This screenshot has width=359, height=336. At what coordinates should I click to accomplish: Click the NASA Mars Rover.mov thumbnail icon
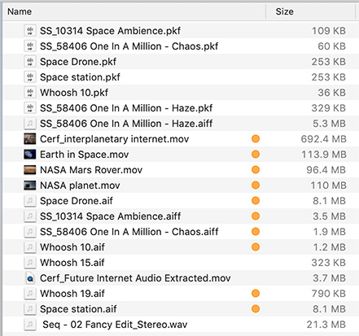pos(30,170)
